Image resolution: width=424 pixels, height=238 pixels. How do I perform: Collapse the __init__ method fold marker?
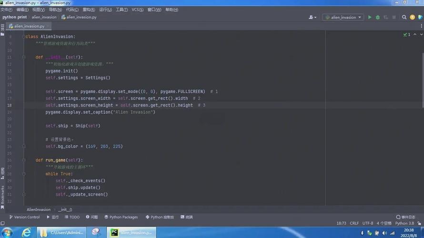click(24, 57)
